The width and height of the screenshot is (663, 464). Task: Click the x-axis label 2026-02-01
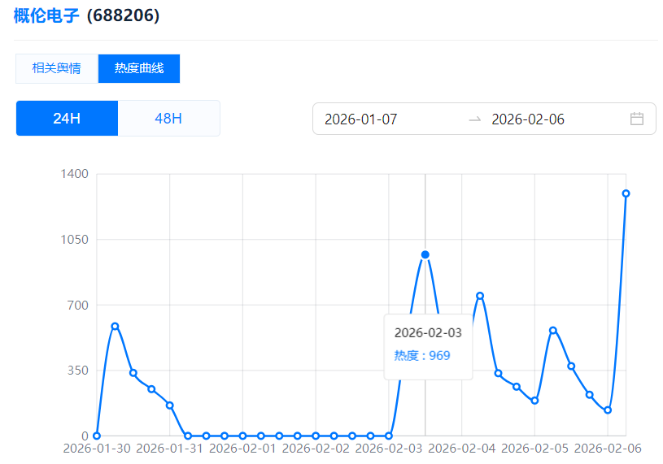[242, 449]
